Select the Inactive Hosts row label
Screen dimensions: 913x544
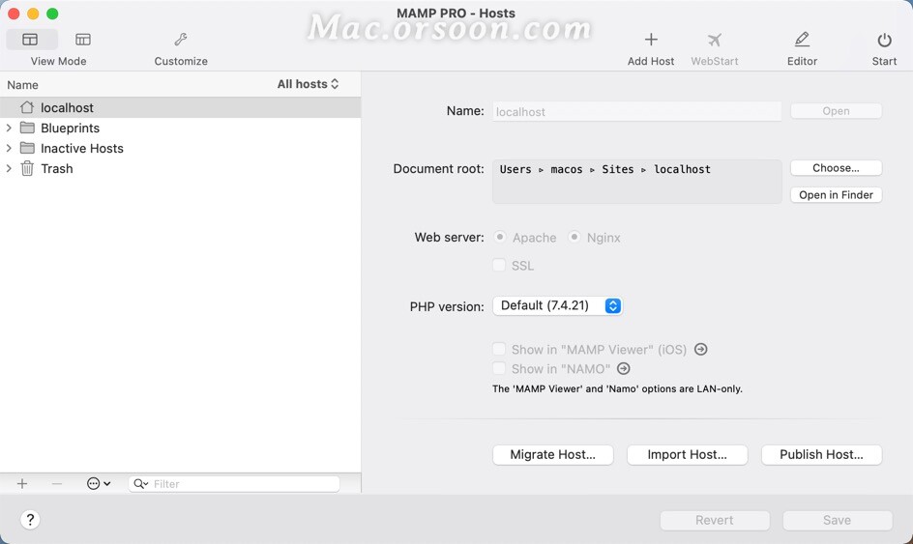point(82,149)
